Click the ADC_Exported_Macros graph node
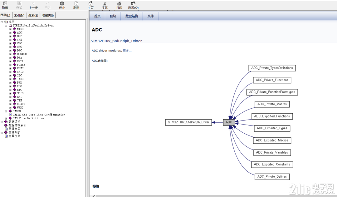The height and width of the screenshot is (197, 337). [x=272, y=140]
